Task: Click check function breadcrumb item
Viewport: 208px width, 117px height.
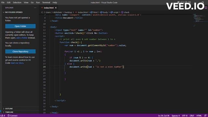Action: tap(125, 12)
